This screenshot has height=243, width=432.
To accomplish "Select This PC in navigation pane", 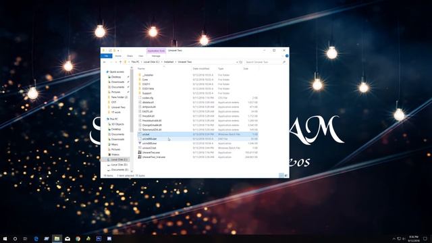I will pos(113,119).
